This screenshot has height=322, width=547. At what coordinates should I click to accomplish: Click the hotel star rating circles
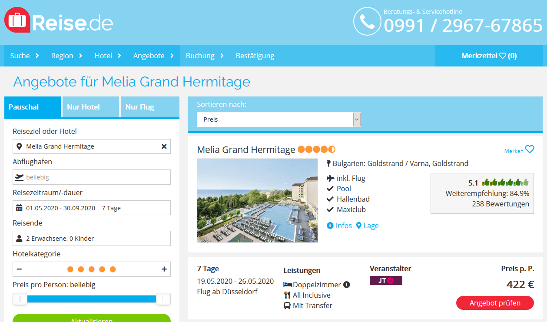[x=317, y=149]
